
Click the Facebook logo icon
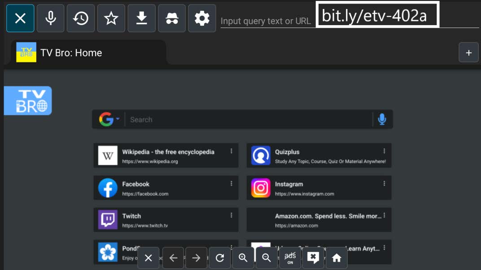(108, 188)
